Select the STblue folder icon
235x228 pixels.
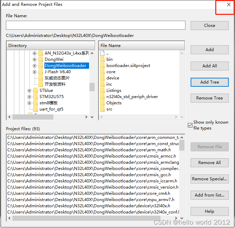tap(35, 91)
